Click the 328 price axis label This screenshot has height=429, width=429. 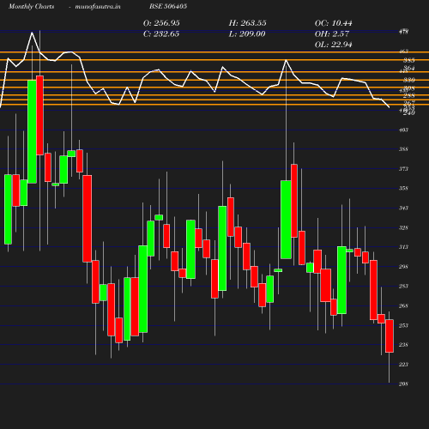tap(403, 227)
